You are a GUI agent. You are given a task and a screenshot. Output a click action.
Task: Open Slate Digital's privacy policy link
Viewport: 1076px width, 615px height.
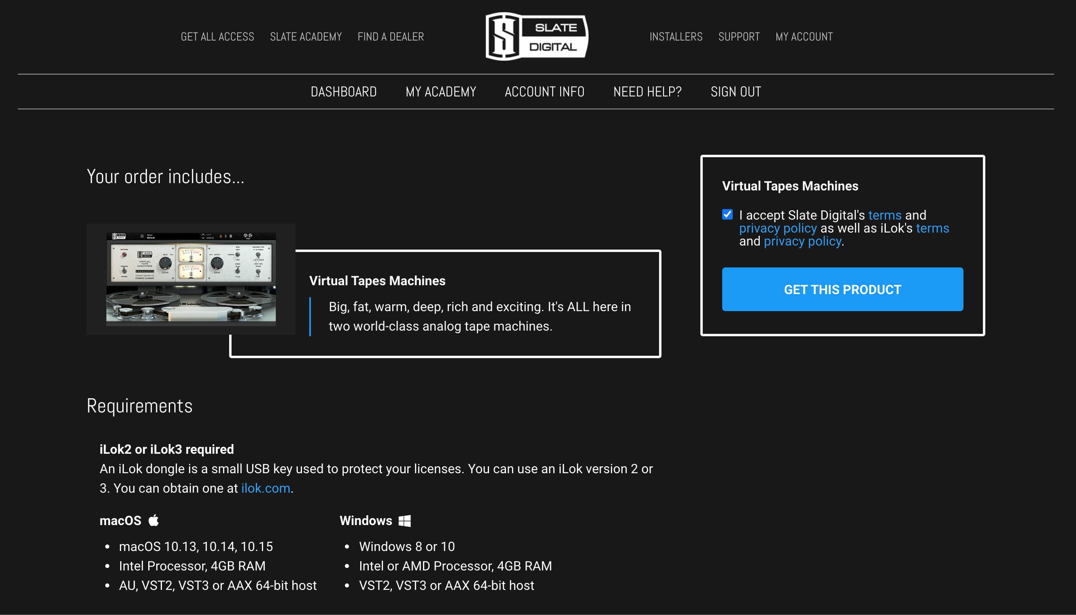[x=778, y=228]
